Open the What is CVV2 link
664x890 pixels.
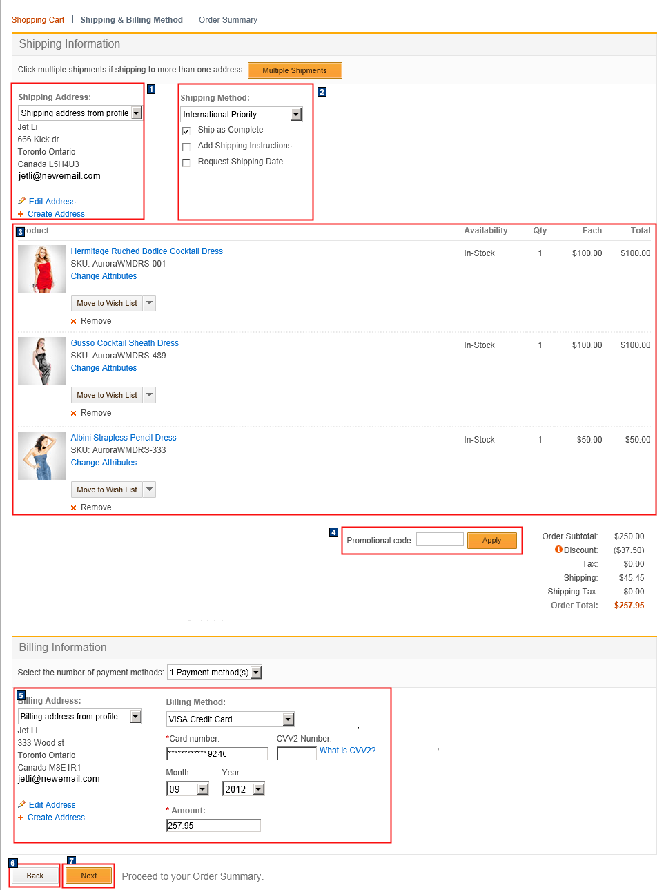(347, 750)
